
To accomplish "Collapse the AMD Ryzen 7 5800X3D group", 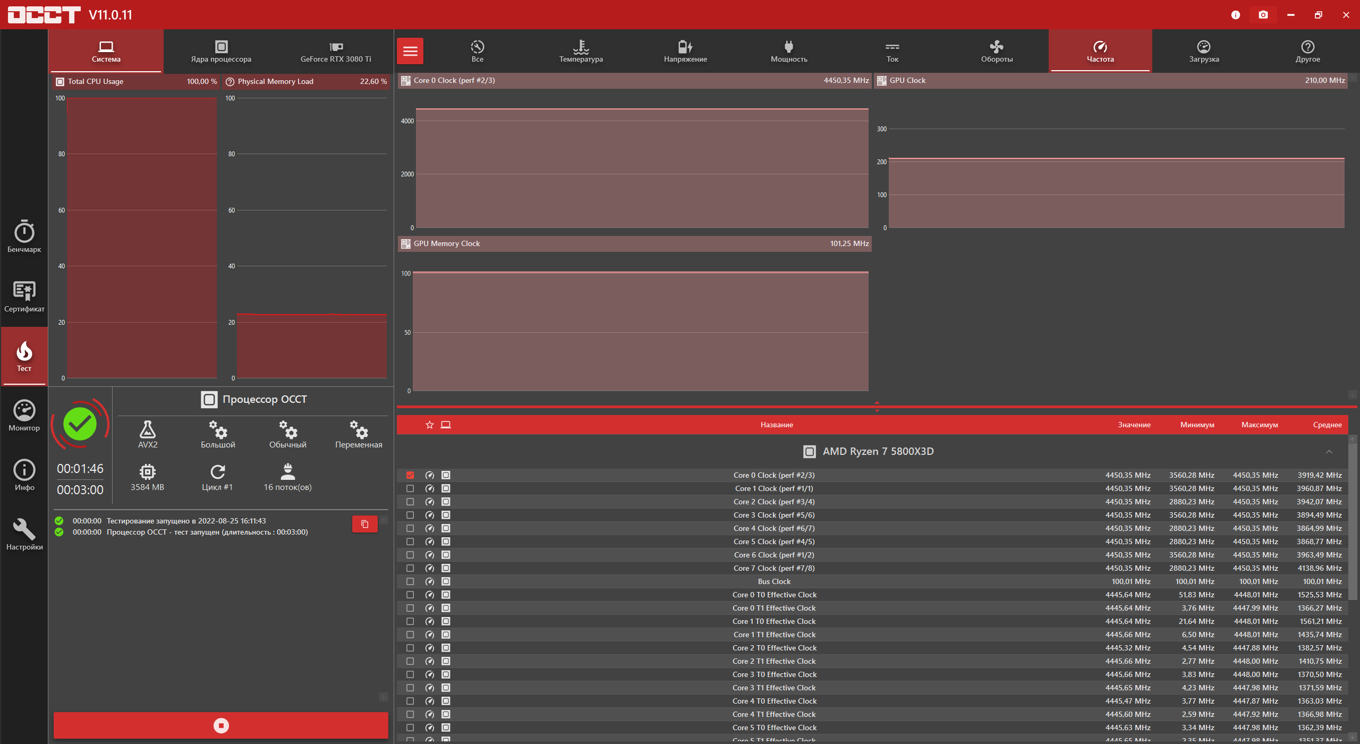I will coord(1329,452).
